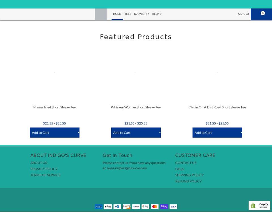Image resolution: width=272 pixels, height=217 pixels.
Task: Click the Diners Club payment icon
Action: tap(117, 207)
